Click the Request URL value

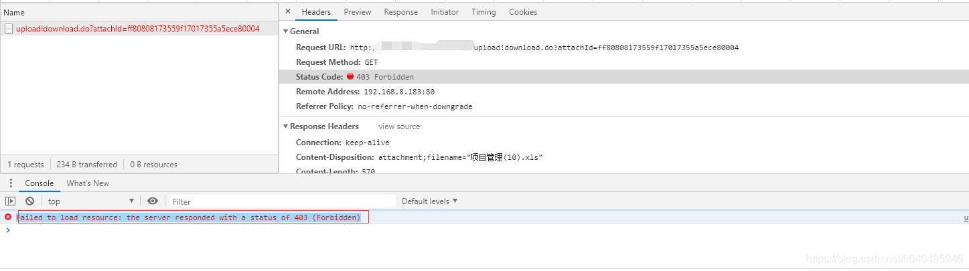[544, 48]
